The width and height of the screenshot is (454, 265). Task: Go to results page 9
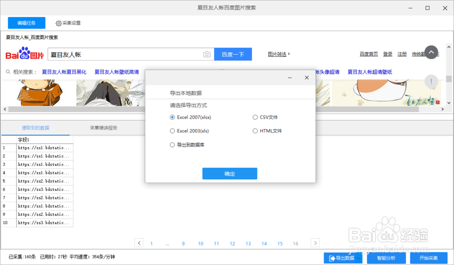183,244
